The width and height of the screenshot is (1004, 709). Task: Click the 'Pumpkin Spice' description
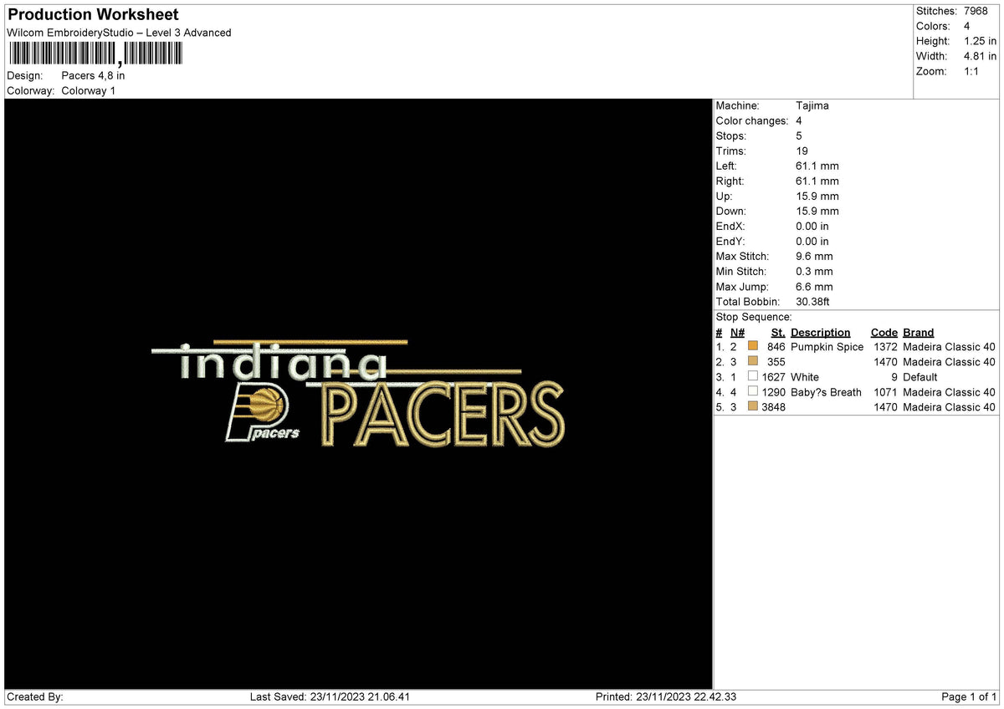pyautogui.click(x=827, y=347)
